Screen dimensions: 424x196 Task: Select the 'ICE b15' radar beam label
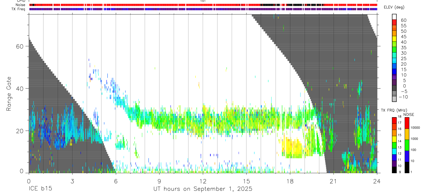(x=40, y=189)
